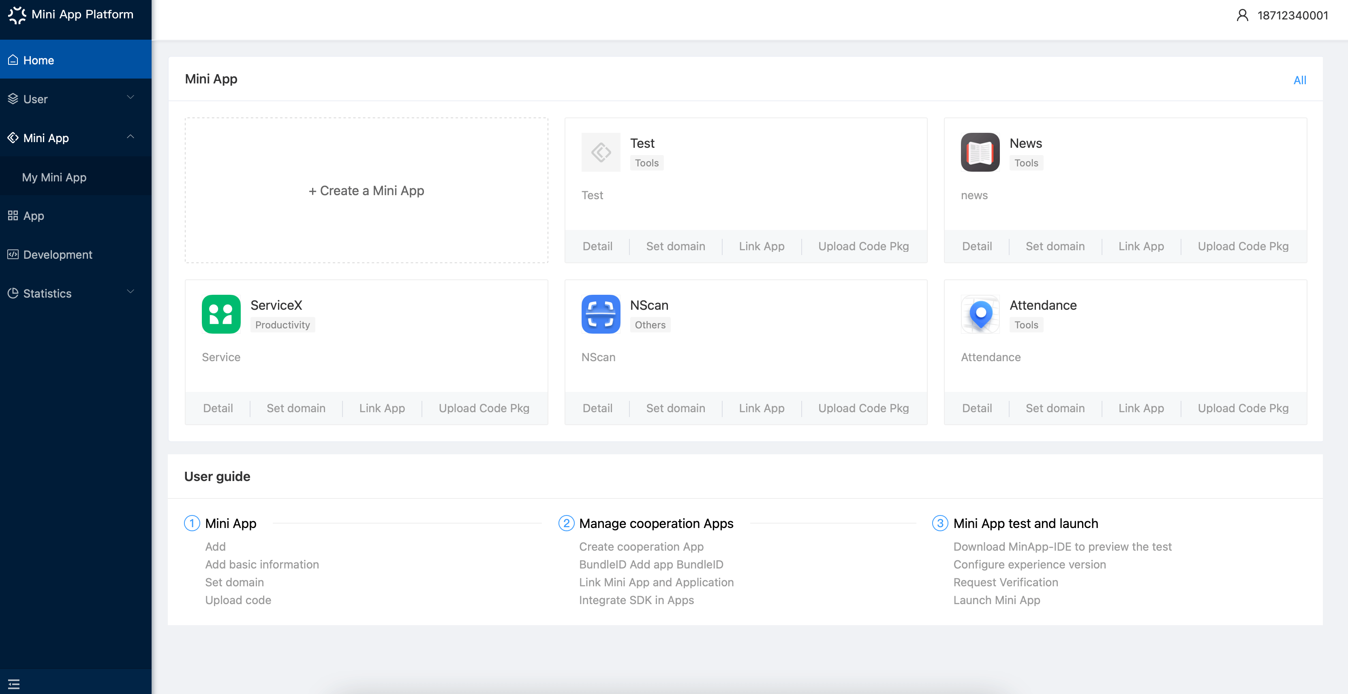This screenshot has height=694, width=1348.
Task: Click Upload Code Pkg for Attendance
Action: [x=1243, y=409]
